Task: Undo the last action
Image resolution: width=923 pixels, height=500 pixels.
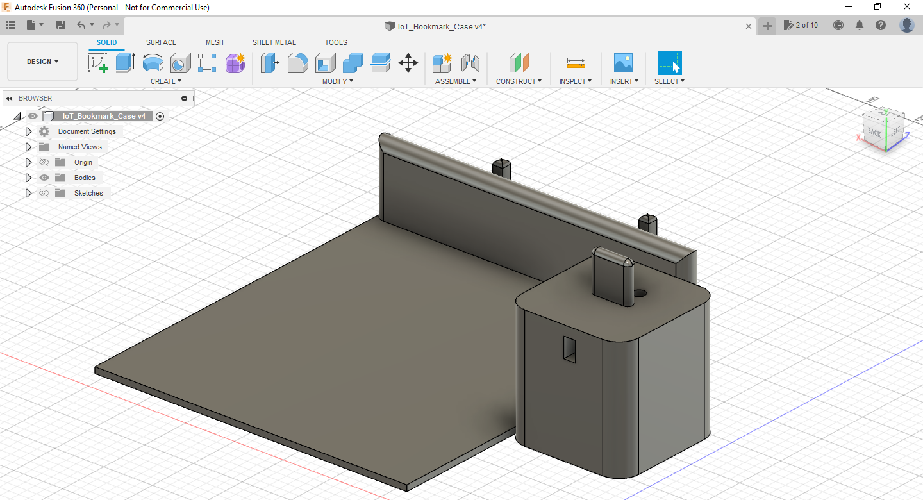Action: (x=82, y=24)
